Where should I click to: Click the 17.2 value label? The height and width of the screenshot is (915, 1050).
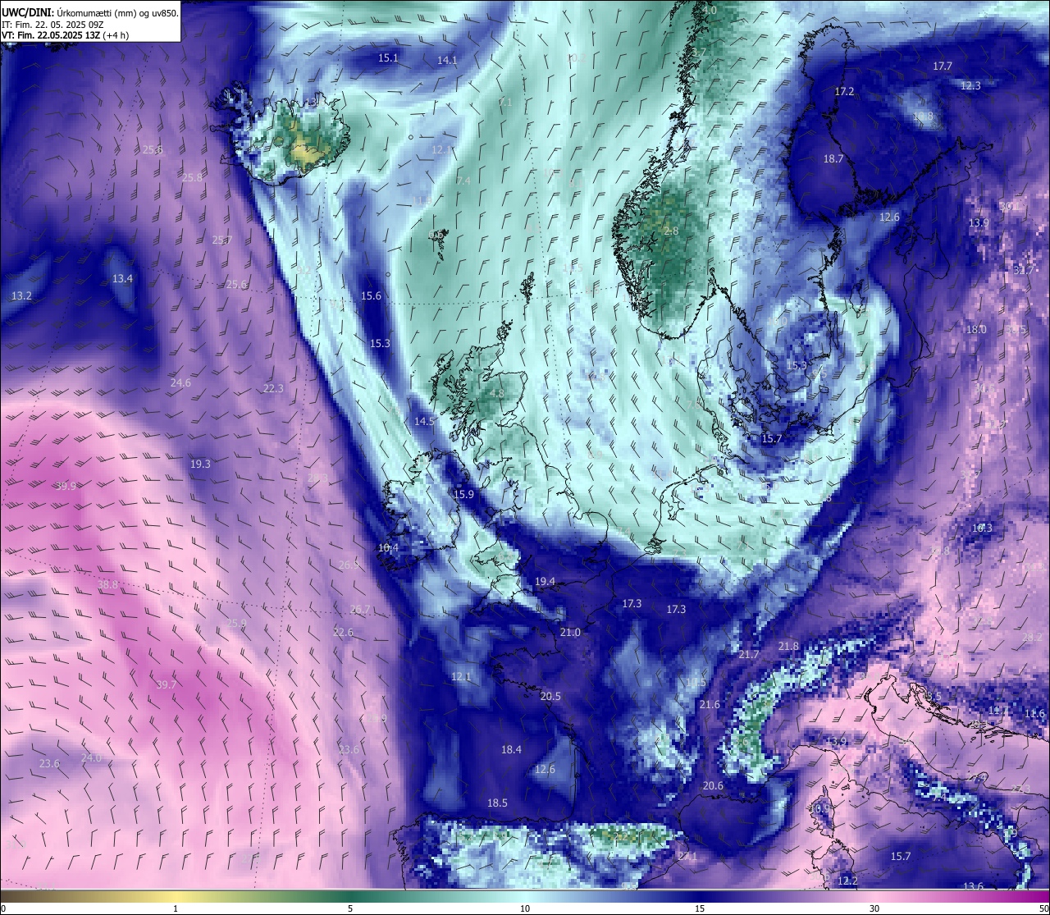tap(844, 92)
